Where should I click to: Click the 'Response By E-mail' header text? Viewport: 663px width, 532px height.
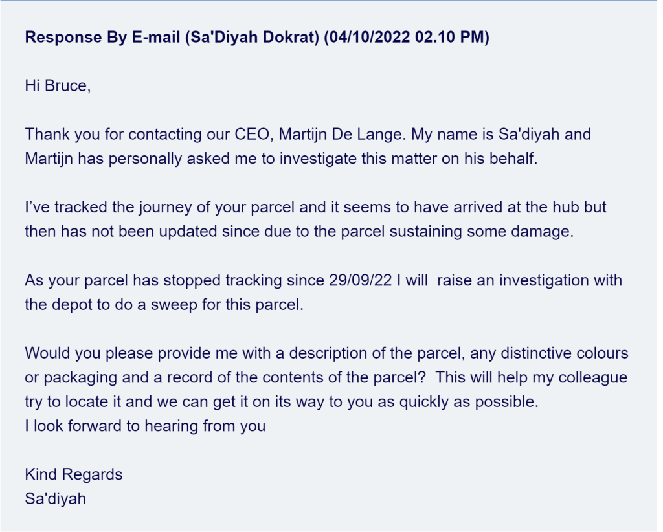pos(102,37)
